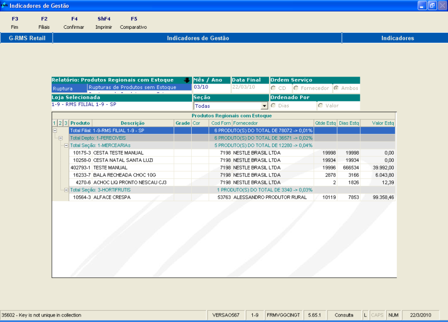The image size is (448, 322).
Task: Collapse the Total Filial row
Action: pyautogui.click(x=55, y=131)
